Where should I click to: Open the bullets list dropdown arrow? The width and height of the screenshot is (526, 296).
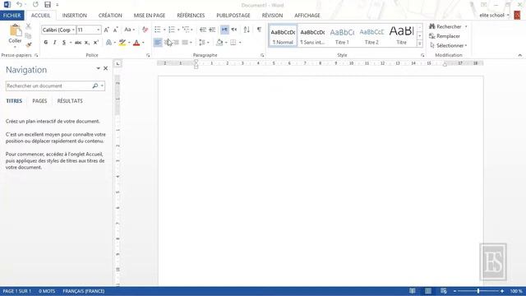tap(164, 30)
